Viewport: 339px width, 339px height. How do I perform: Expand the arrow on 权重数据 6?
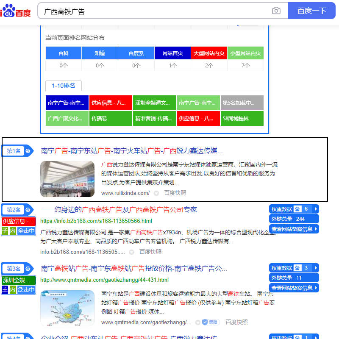pyautogui.click(x=316, y=209)
